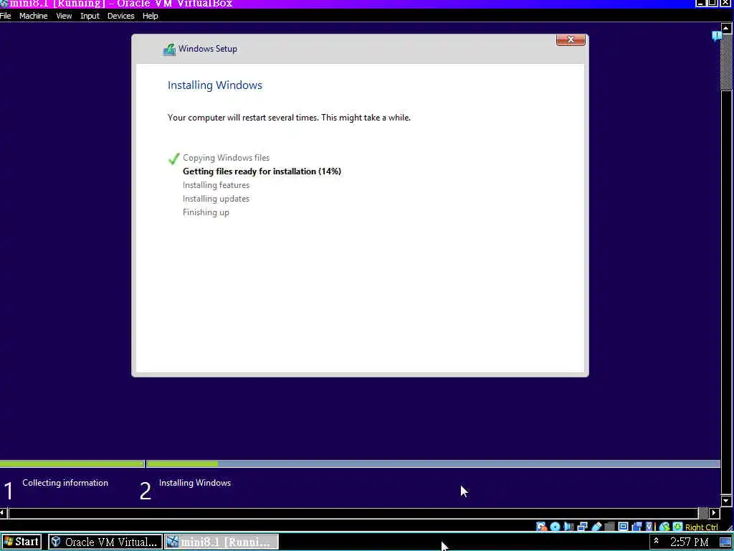Click the Start button
The image size is (734, 551).
point(21,542)
